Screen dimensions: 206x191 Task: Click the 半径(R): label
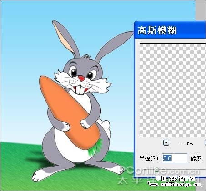click(x=149, y=158)
